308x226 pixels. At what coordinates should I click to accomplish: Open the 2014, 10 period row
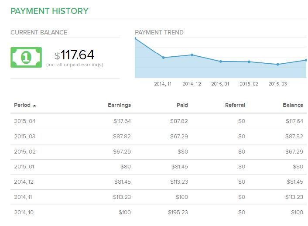(x=158, y=212)
